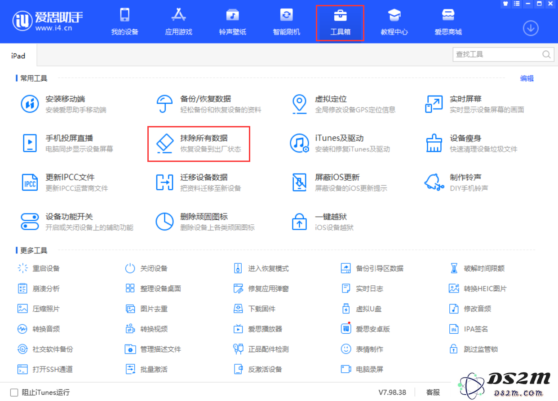Open 跳过监管锁 lock tool

coord(474,349)
